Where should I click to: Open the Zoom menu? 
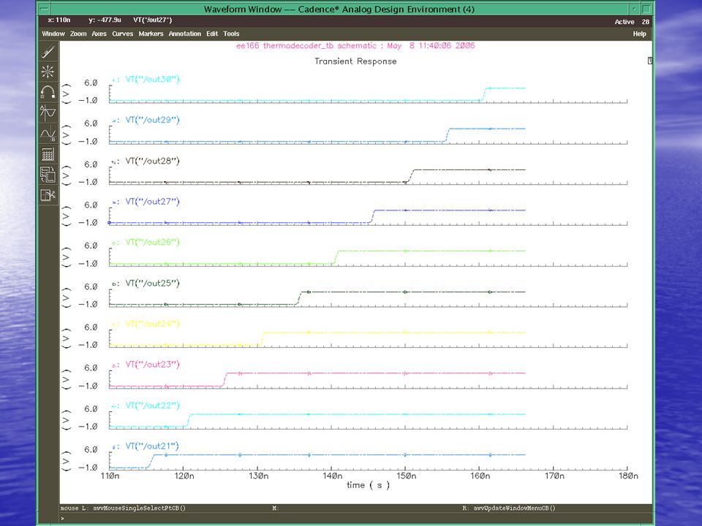78,34
